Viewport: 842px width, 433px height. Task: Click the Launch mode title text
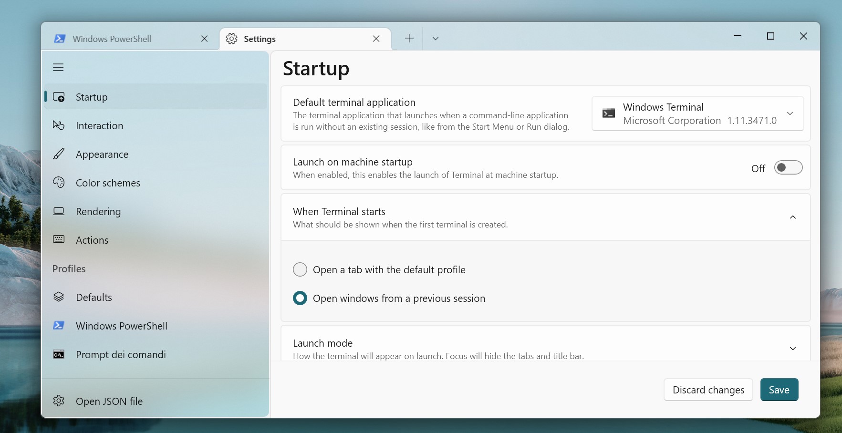pyautogui.click(x=322, y=343)
